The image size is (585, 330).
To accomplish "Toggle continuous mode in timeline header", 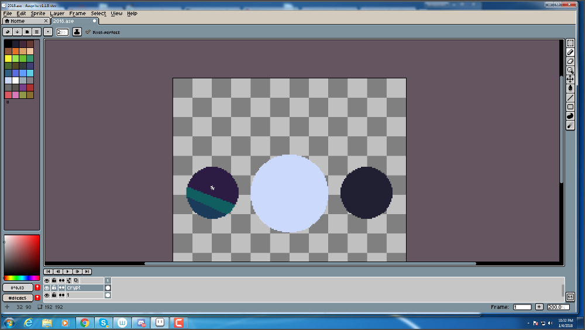I will click(61, 280).
